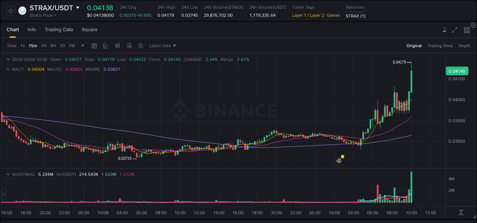This screenshot has height=223, width=477.
Task: Open the indicator settings icon
Action: click(129, 45)
